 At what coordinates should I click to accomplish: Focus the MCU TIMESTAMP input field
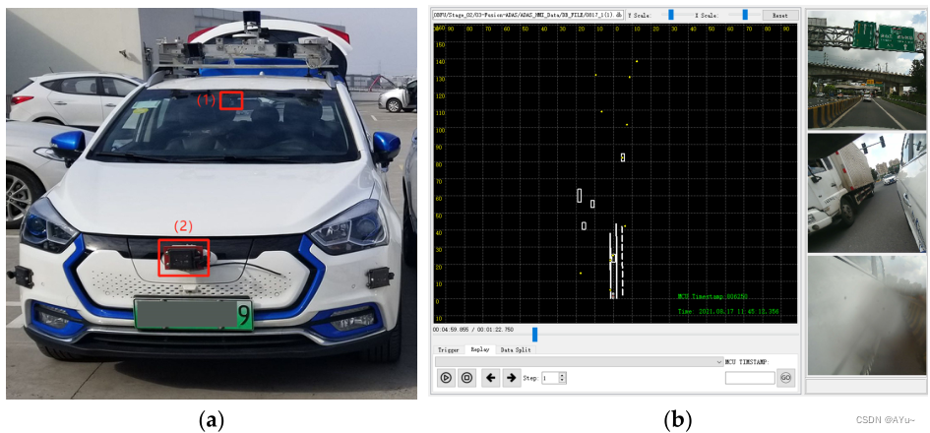coord(750,378)
